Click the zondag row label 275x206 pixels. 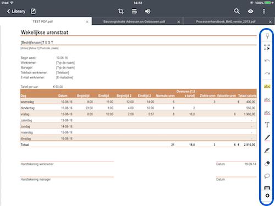click(25, 126)
